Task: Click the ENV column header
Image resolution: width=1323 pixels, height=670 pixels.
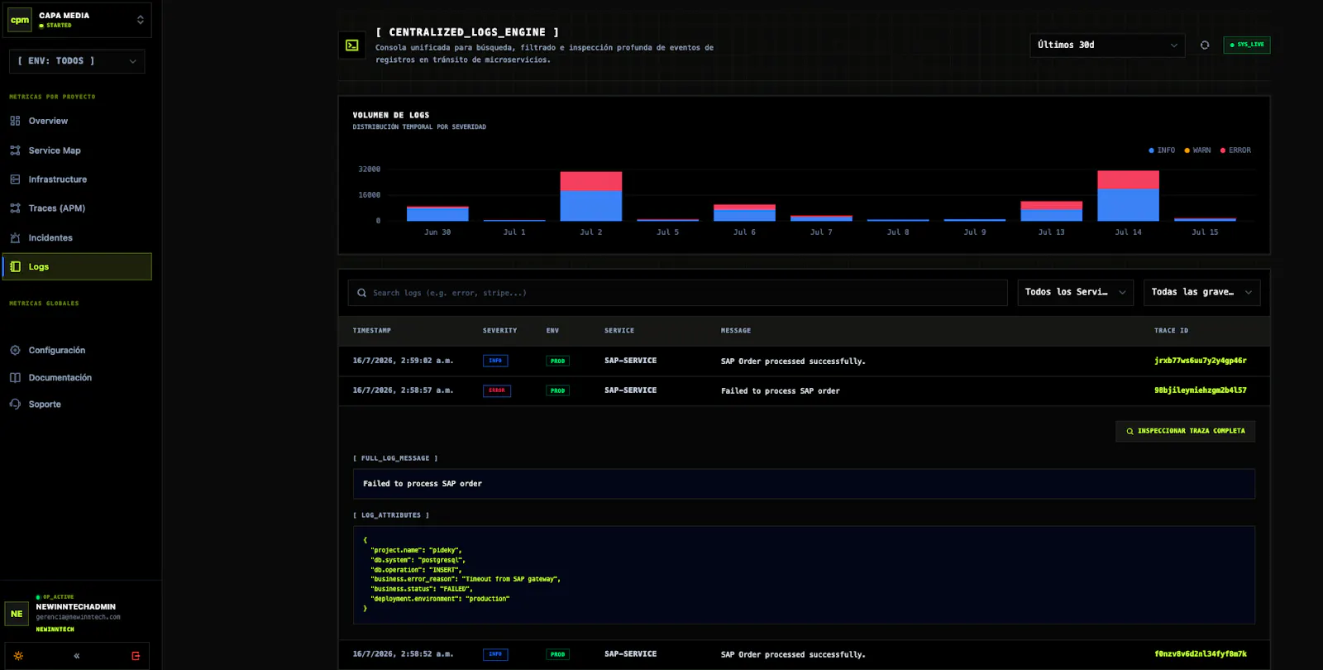Action: point(552,331)
